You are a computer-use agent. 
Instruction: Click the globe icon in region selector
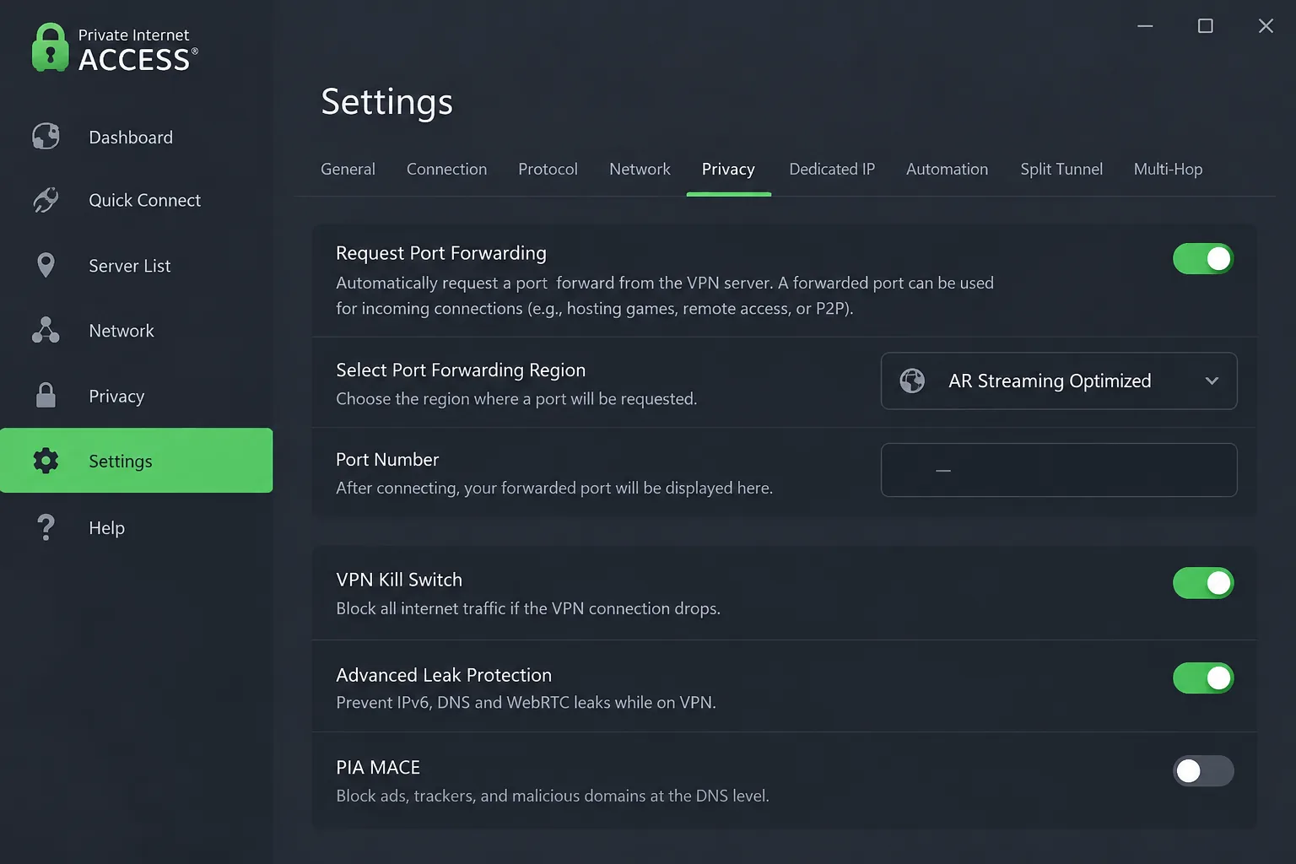point(912,381)
